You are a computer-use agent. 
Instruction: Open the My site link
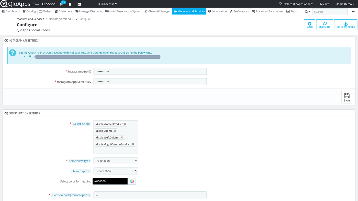tap(325, 4)
